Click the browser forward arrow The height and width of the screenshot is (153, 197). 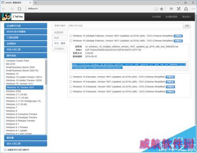tap(12, 9)
